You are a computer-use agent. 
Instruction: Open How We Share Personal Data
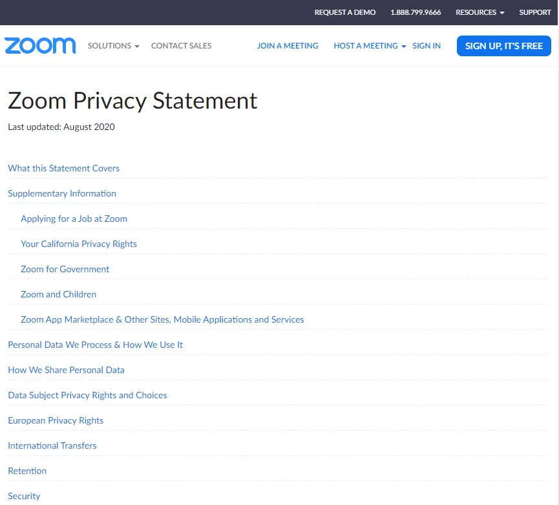(x=67, y=371)
